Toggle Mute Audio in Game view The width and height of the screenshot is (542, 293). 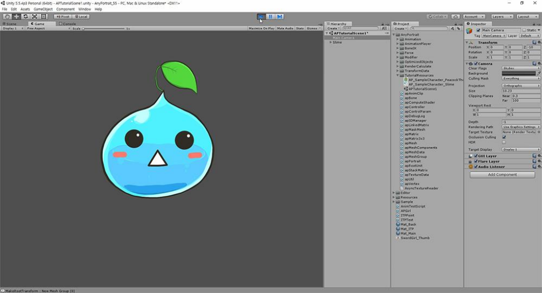point(285,28)
